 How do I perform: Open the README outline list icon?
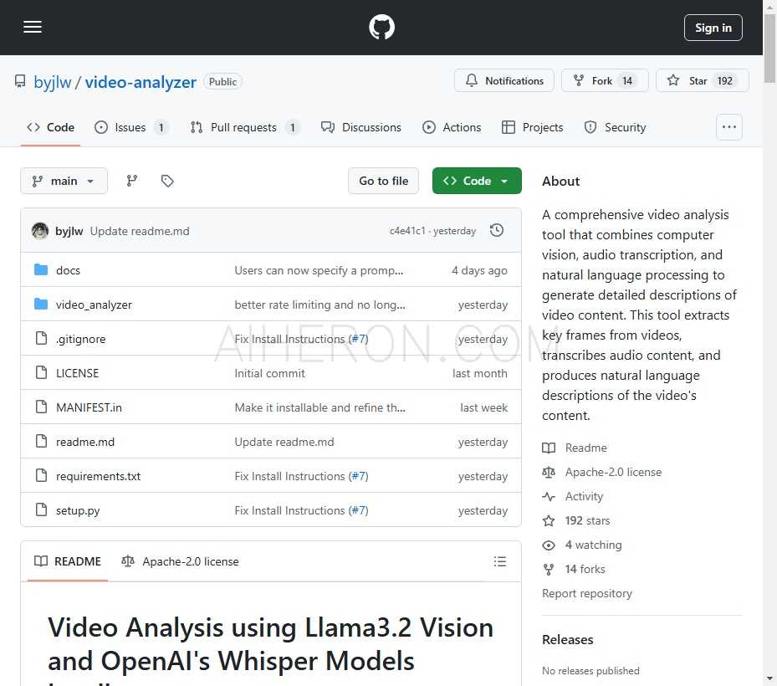point(499,561)
